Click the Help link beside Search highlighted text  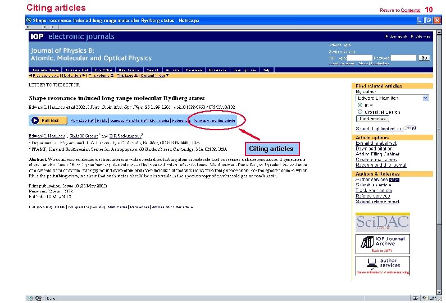click(410, 128)
